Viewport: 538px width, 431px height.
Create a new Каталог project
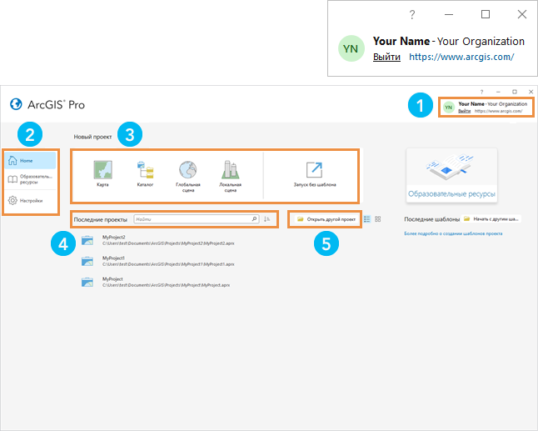tap(145, 173)
